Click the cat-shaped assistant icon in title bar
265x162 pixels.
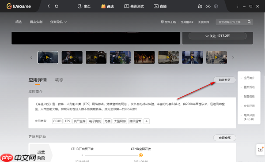[x=200, y=6]
